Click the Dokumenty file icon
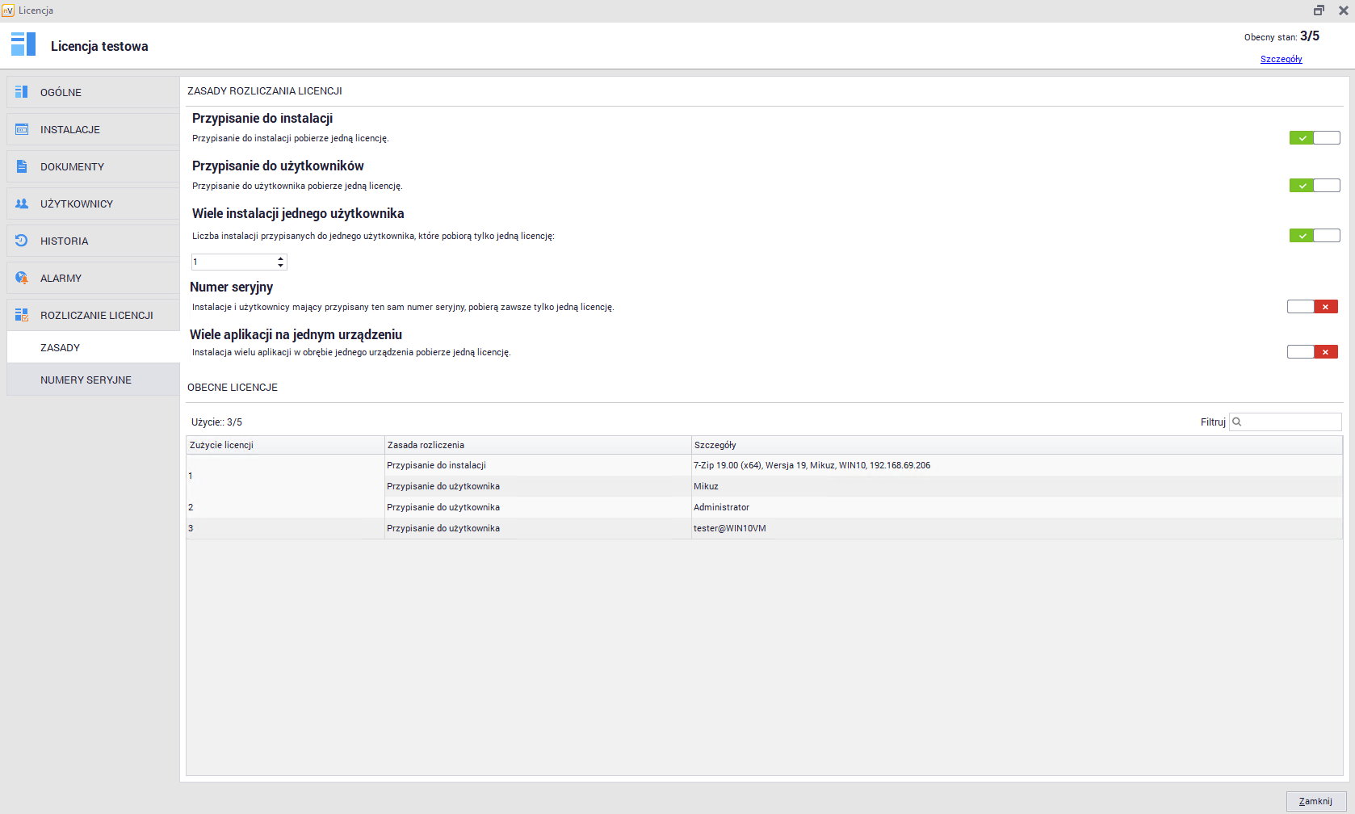Viewport: 1355px width, 814px height. coord(22,166)
